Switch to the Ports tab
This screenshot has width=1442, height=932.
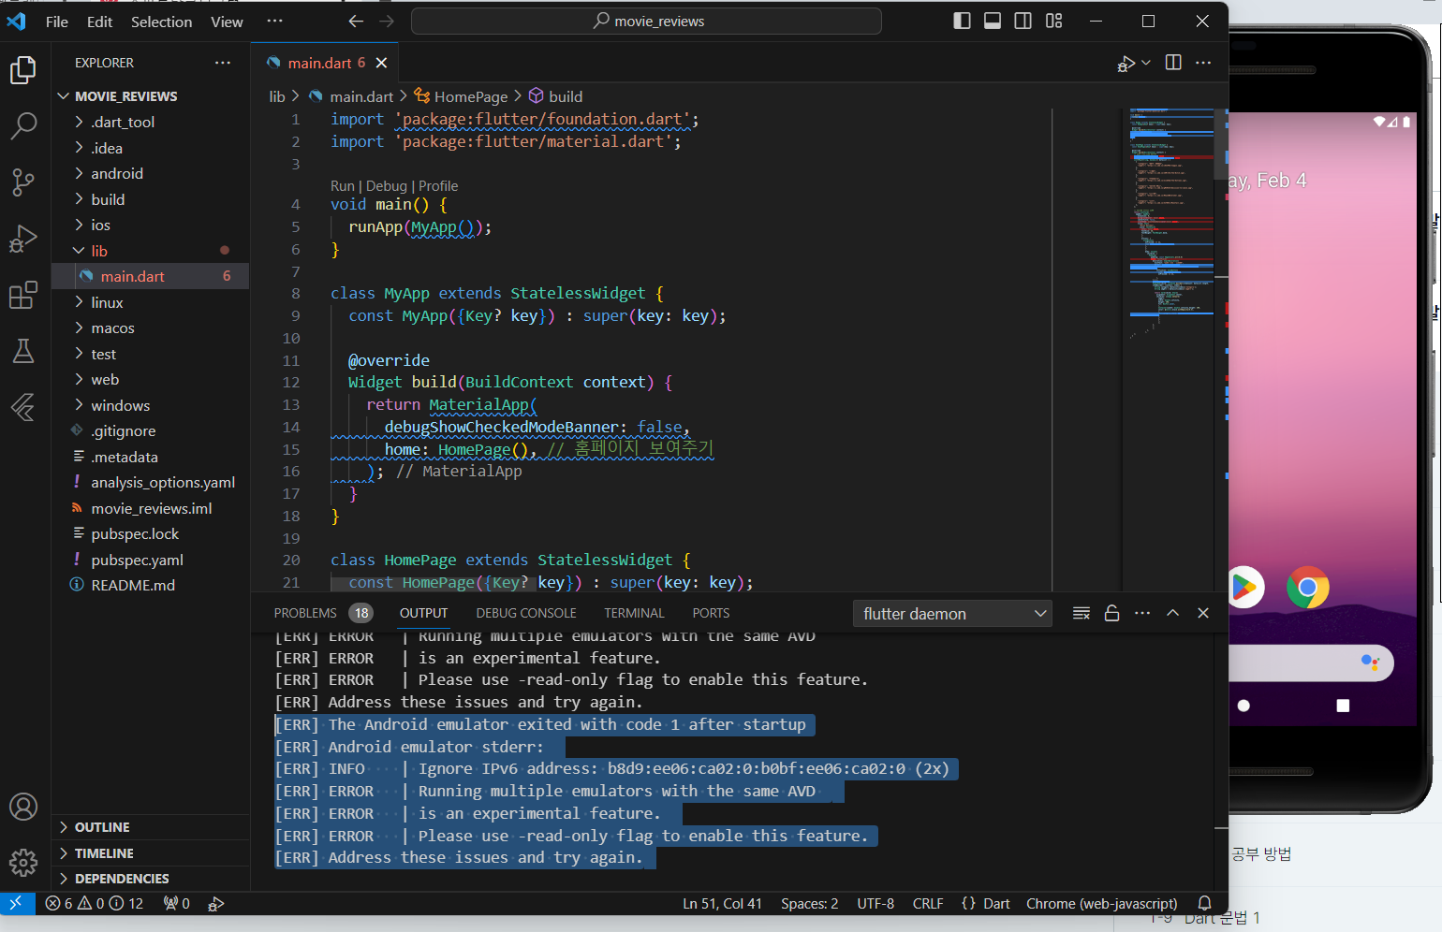711,613
